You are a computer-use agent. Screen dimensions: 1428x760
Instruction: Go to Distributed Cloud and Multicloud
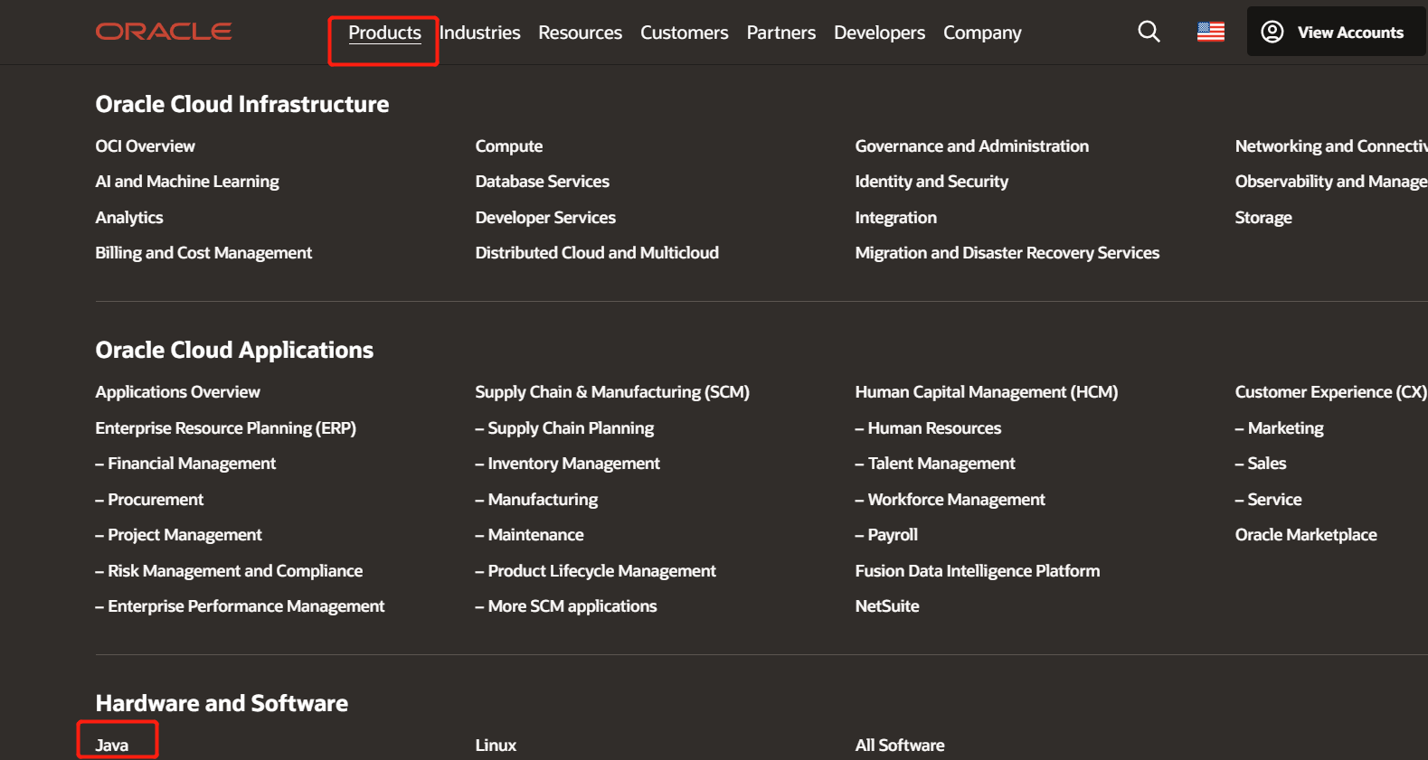(x=597, y=253)
